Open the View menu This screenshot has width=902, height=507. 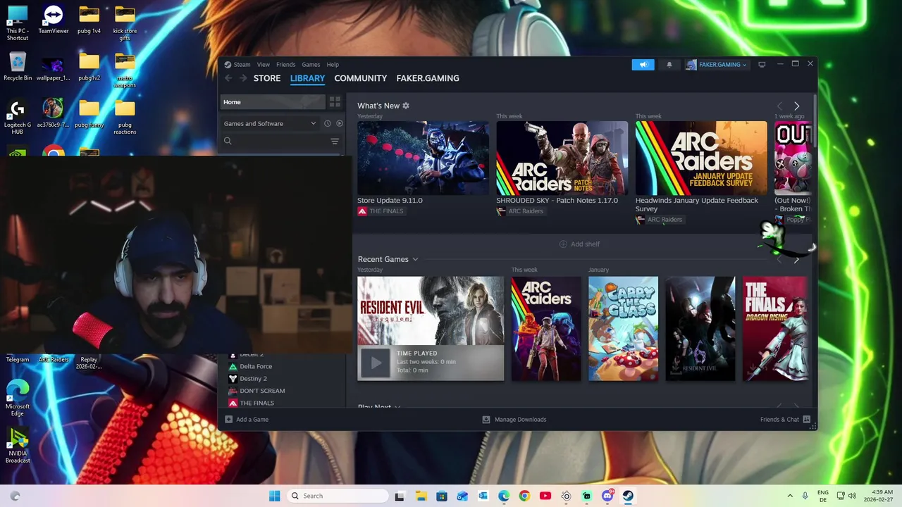click(x=263, y=65)
